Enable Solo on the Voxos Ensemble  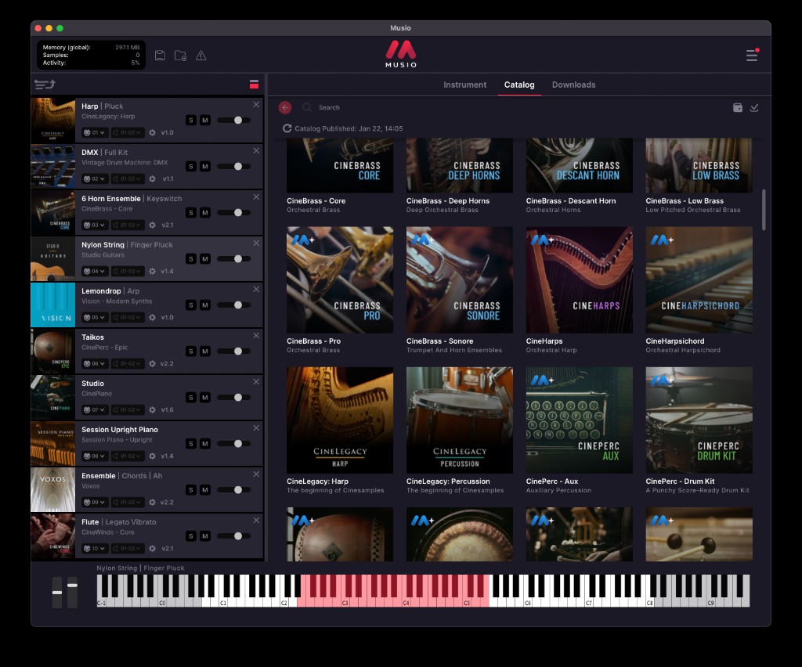coord(190,489)
